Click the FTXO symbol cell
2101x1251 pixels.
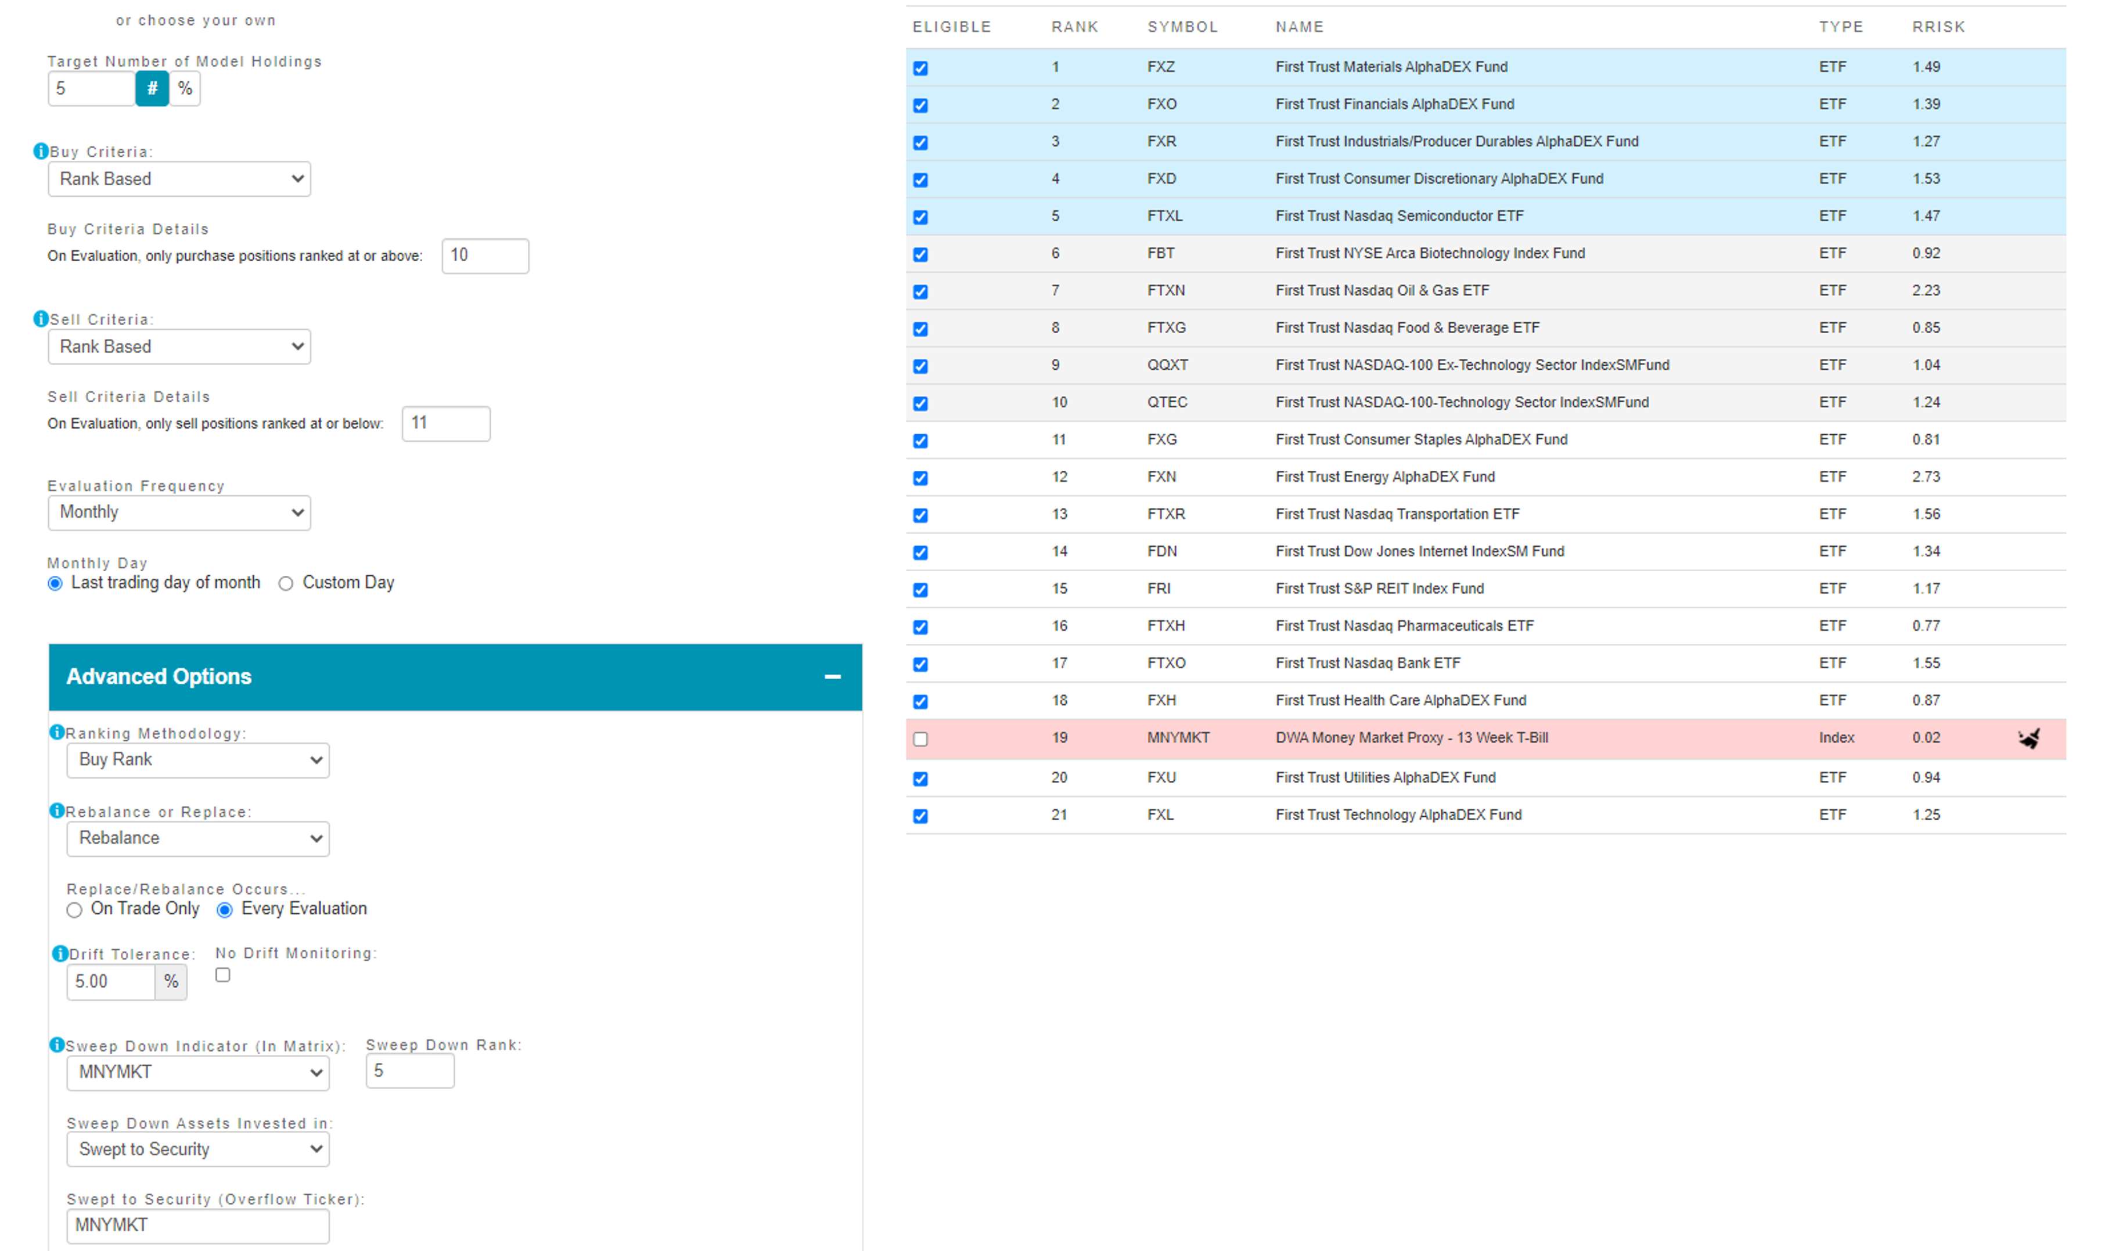coord(1166,664)
